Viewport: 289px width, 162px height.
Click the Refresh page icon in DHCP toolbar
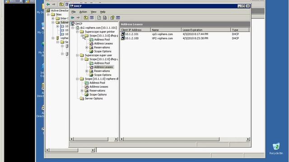(99, 18)
